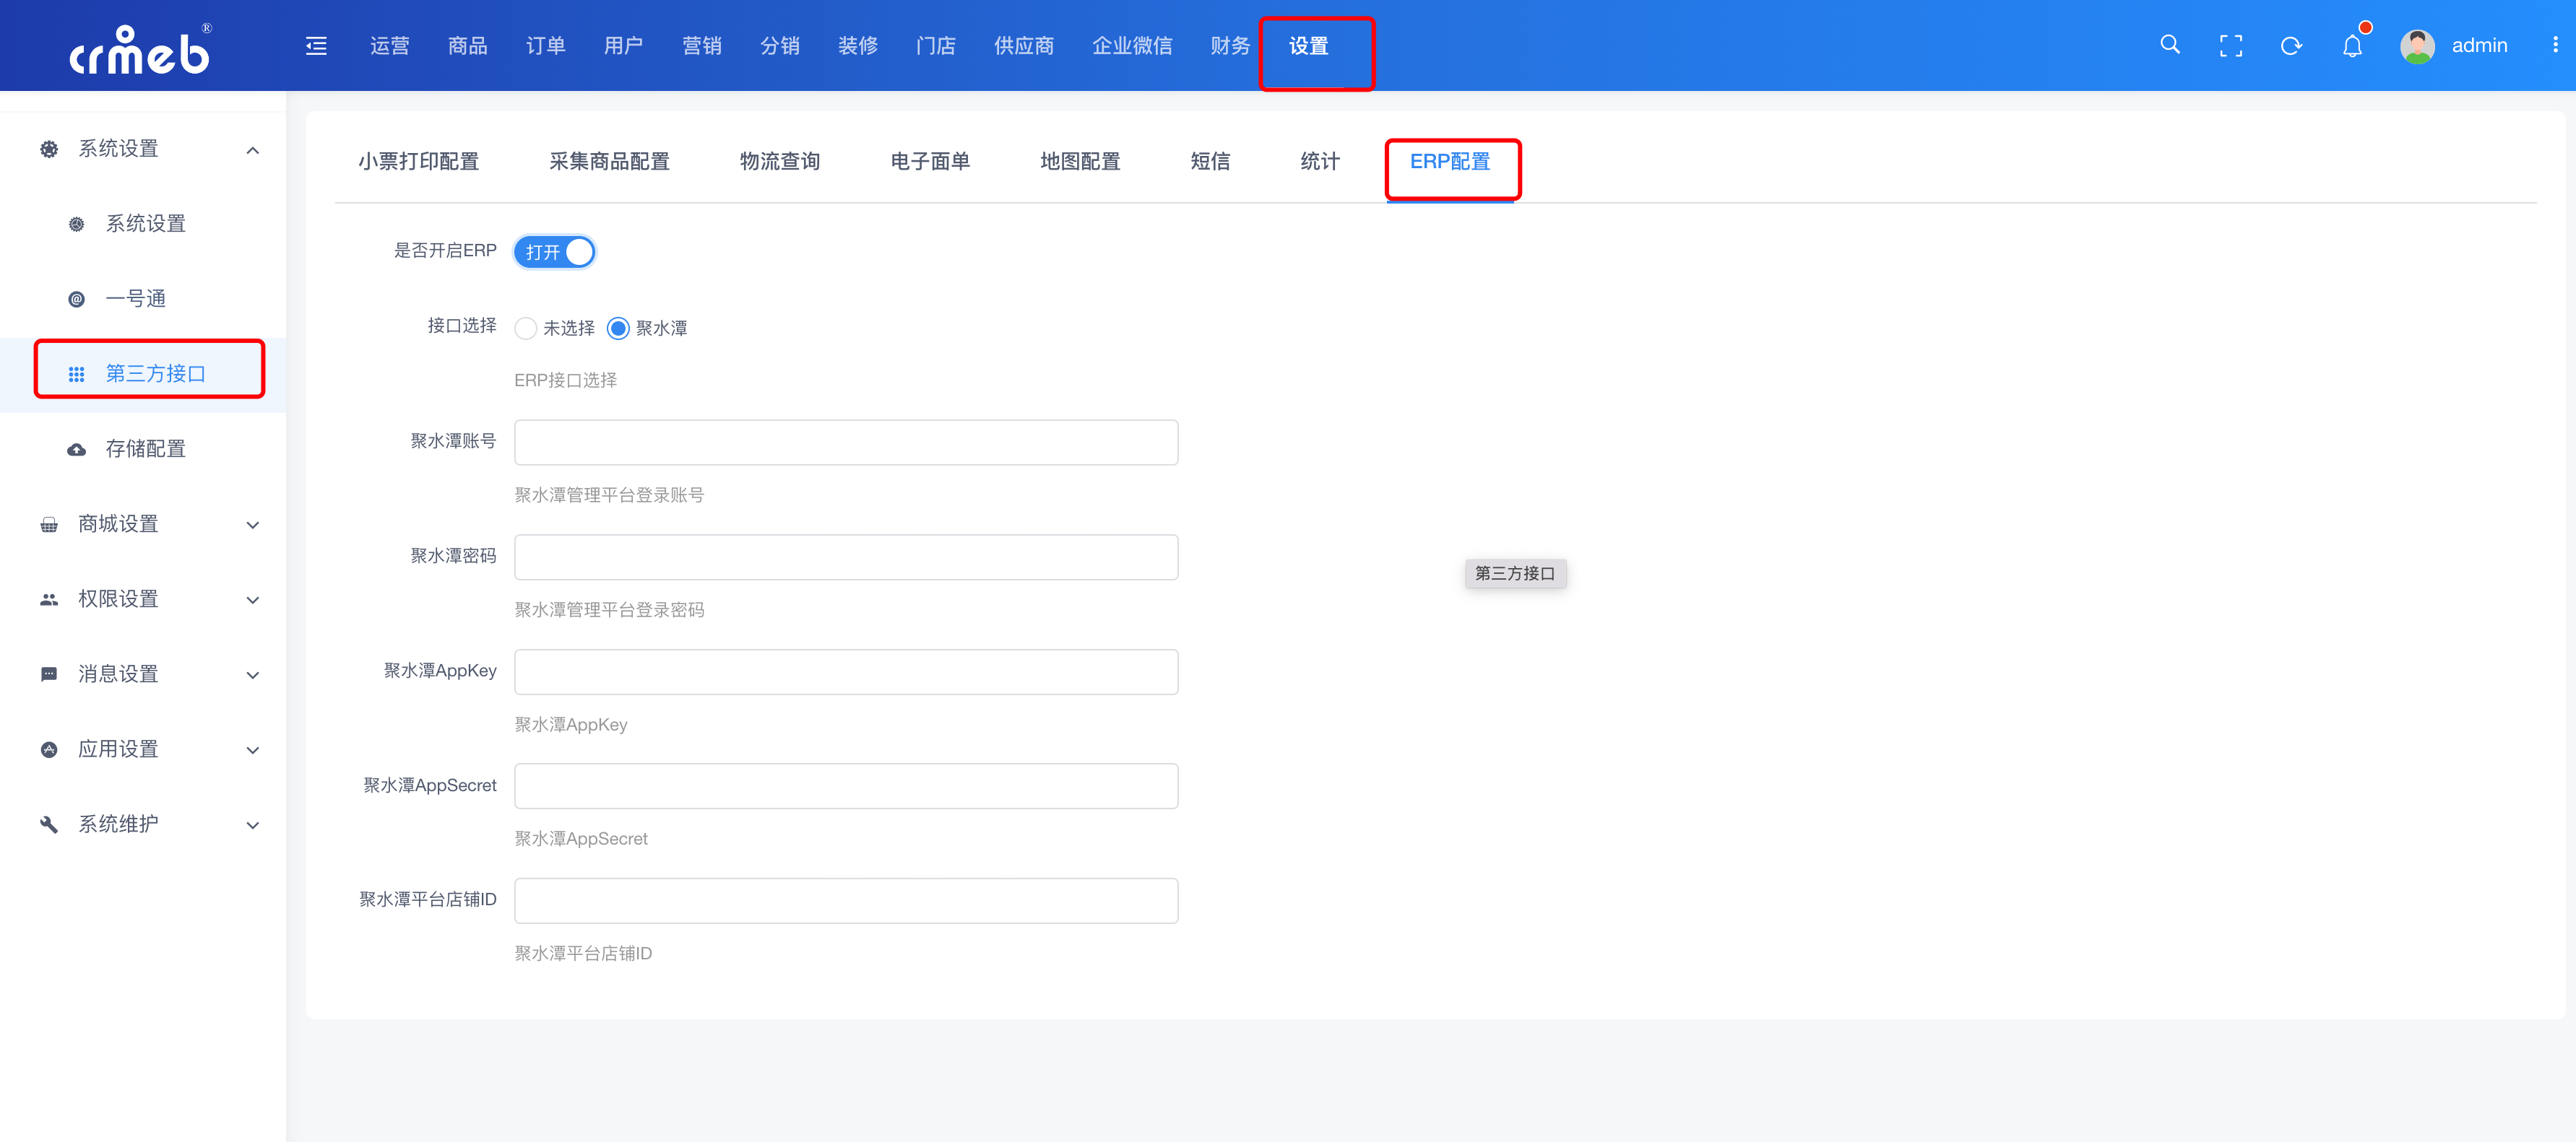2576x1142 pixels.
Task: Open the 订单 top menu
Action: (546, 46)
